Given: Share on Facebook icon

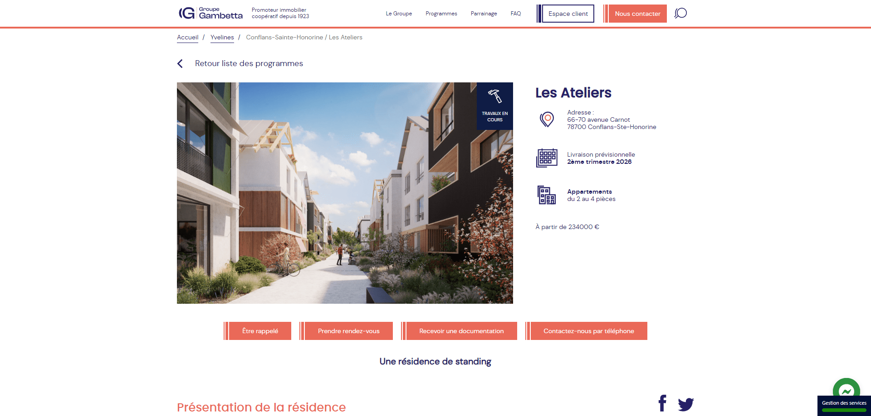Looking at the screenshot, I should click(x=662, y=403).
